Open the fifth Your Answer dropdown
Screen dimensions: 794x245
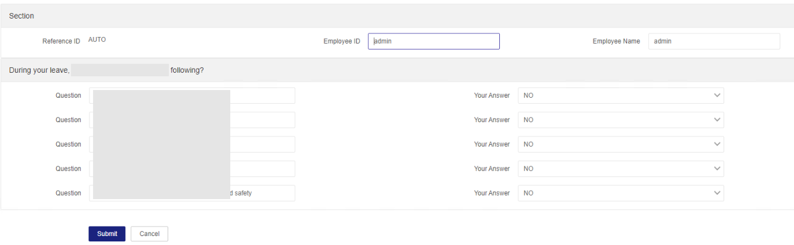tap(620, 193)
